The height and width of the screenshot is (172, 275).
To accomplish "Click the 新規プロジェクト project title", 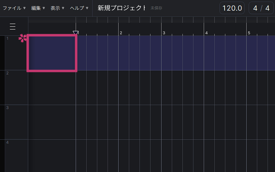I will point(122,8).
